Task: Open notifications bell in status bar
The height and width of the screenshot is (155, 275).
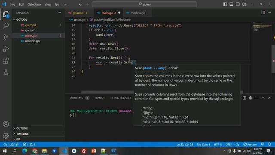Action: [269, 144]
